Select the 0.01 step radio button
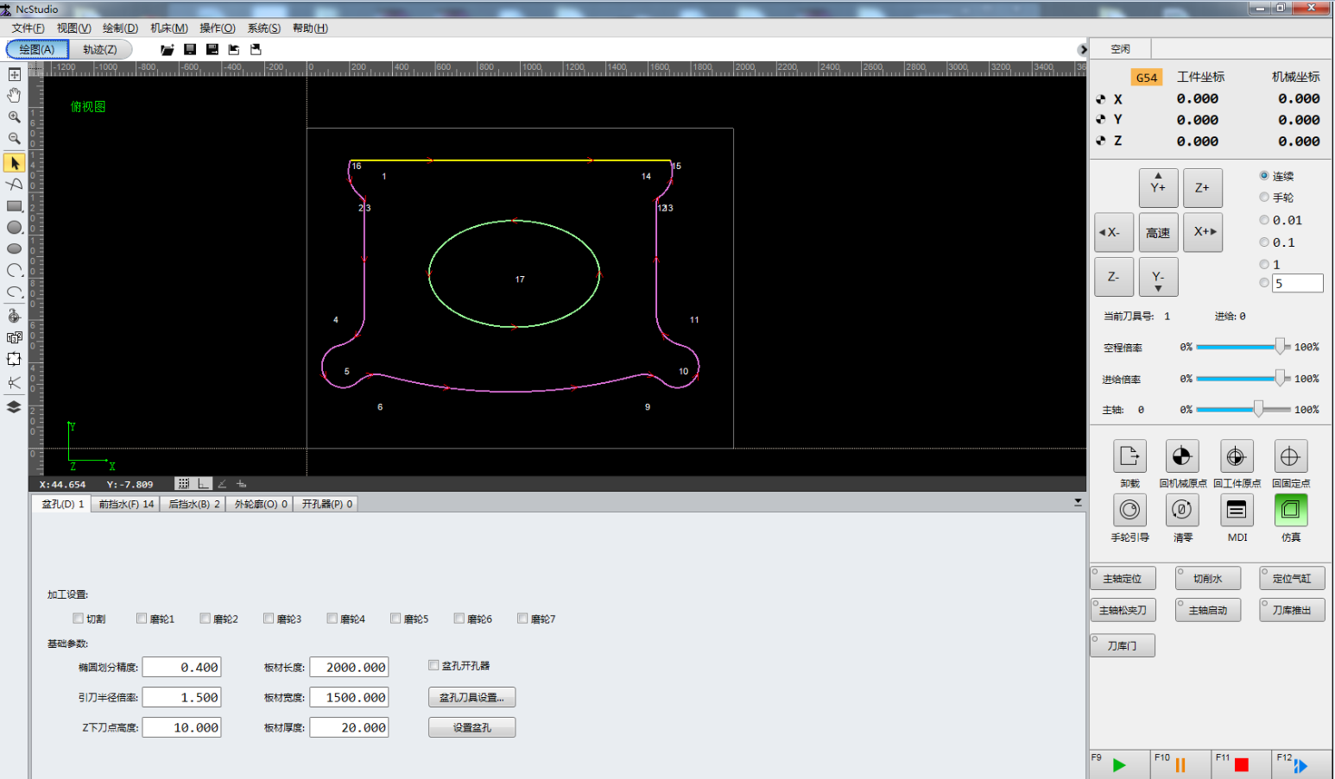The height and width of the screenshot is (779, 1335). pyautogui.click(x=1264, y=220)
